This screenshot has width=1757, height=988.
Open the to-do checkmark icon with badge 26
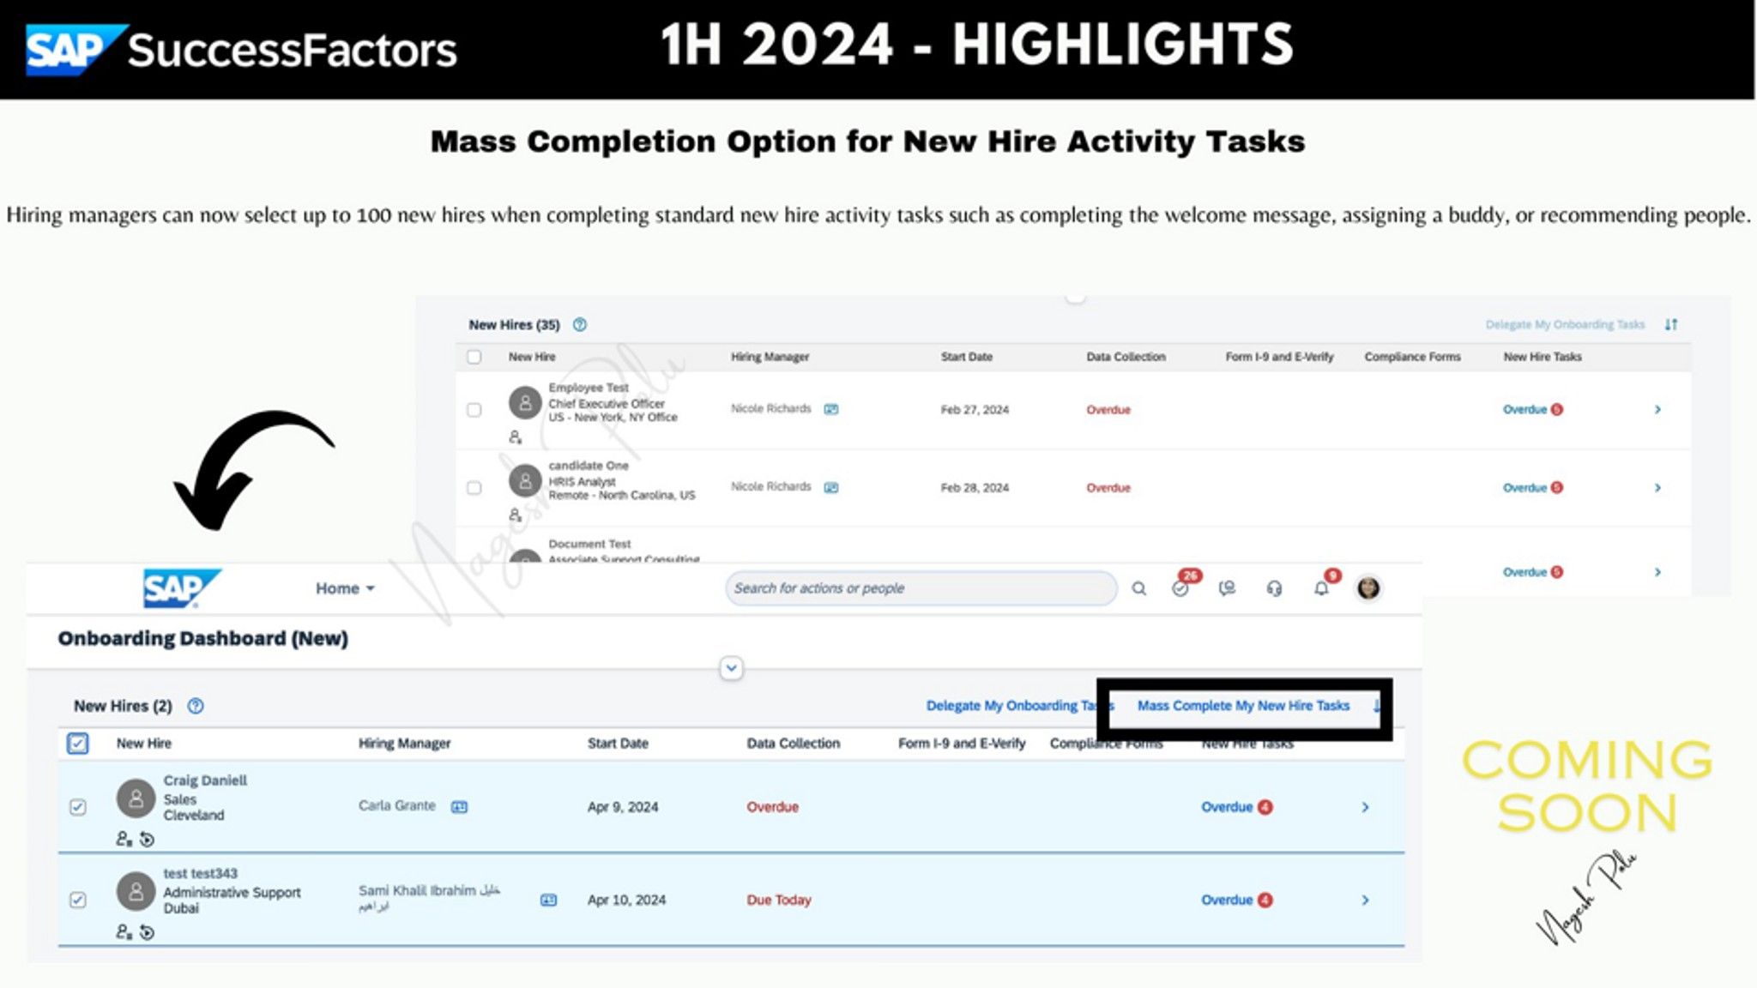1181,587
